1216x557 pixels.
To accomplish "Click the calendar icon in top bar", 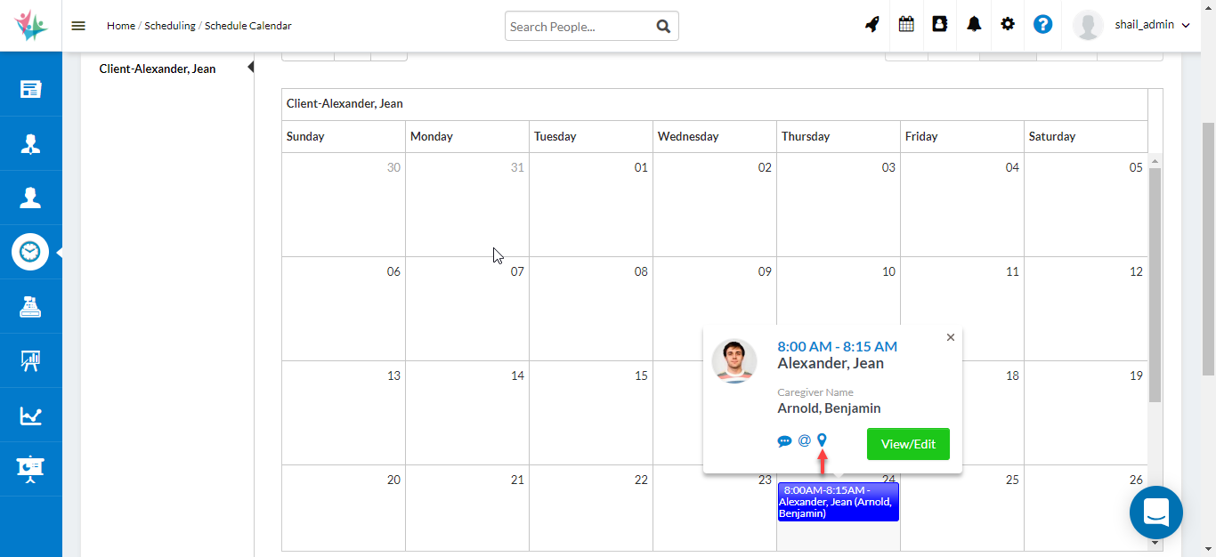I will pos(906,25).
